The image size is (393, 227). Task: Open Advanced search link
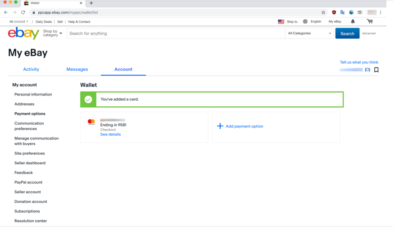369,33
